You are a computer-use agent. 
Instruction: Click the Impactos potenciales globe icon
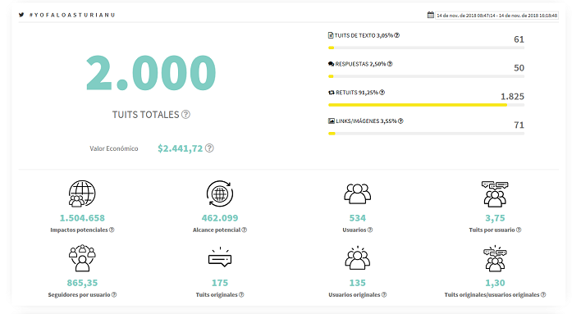82,193
